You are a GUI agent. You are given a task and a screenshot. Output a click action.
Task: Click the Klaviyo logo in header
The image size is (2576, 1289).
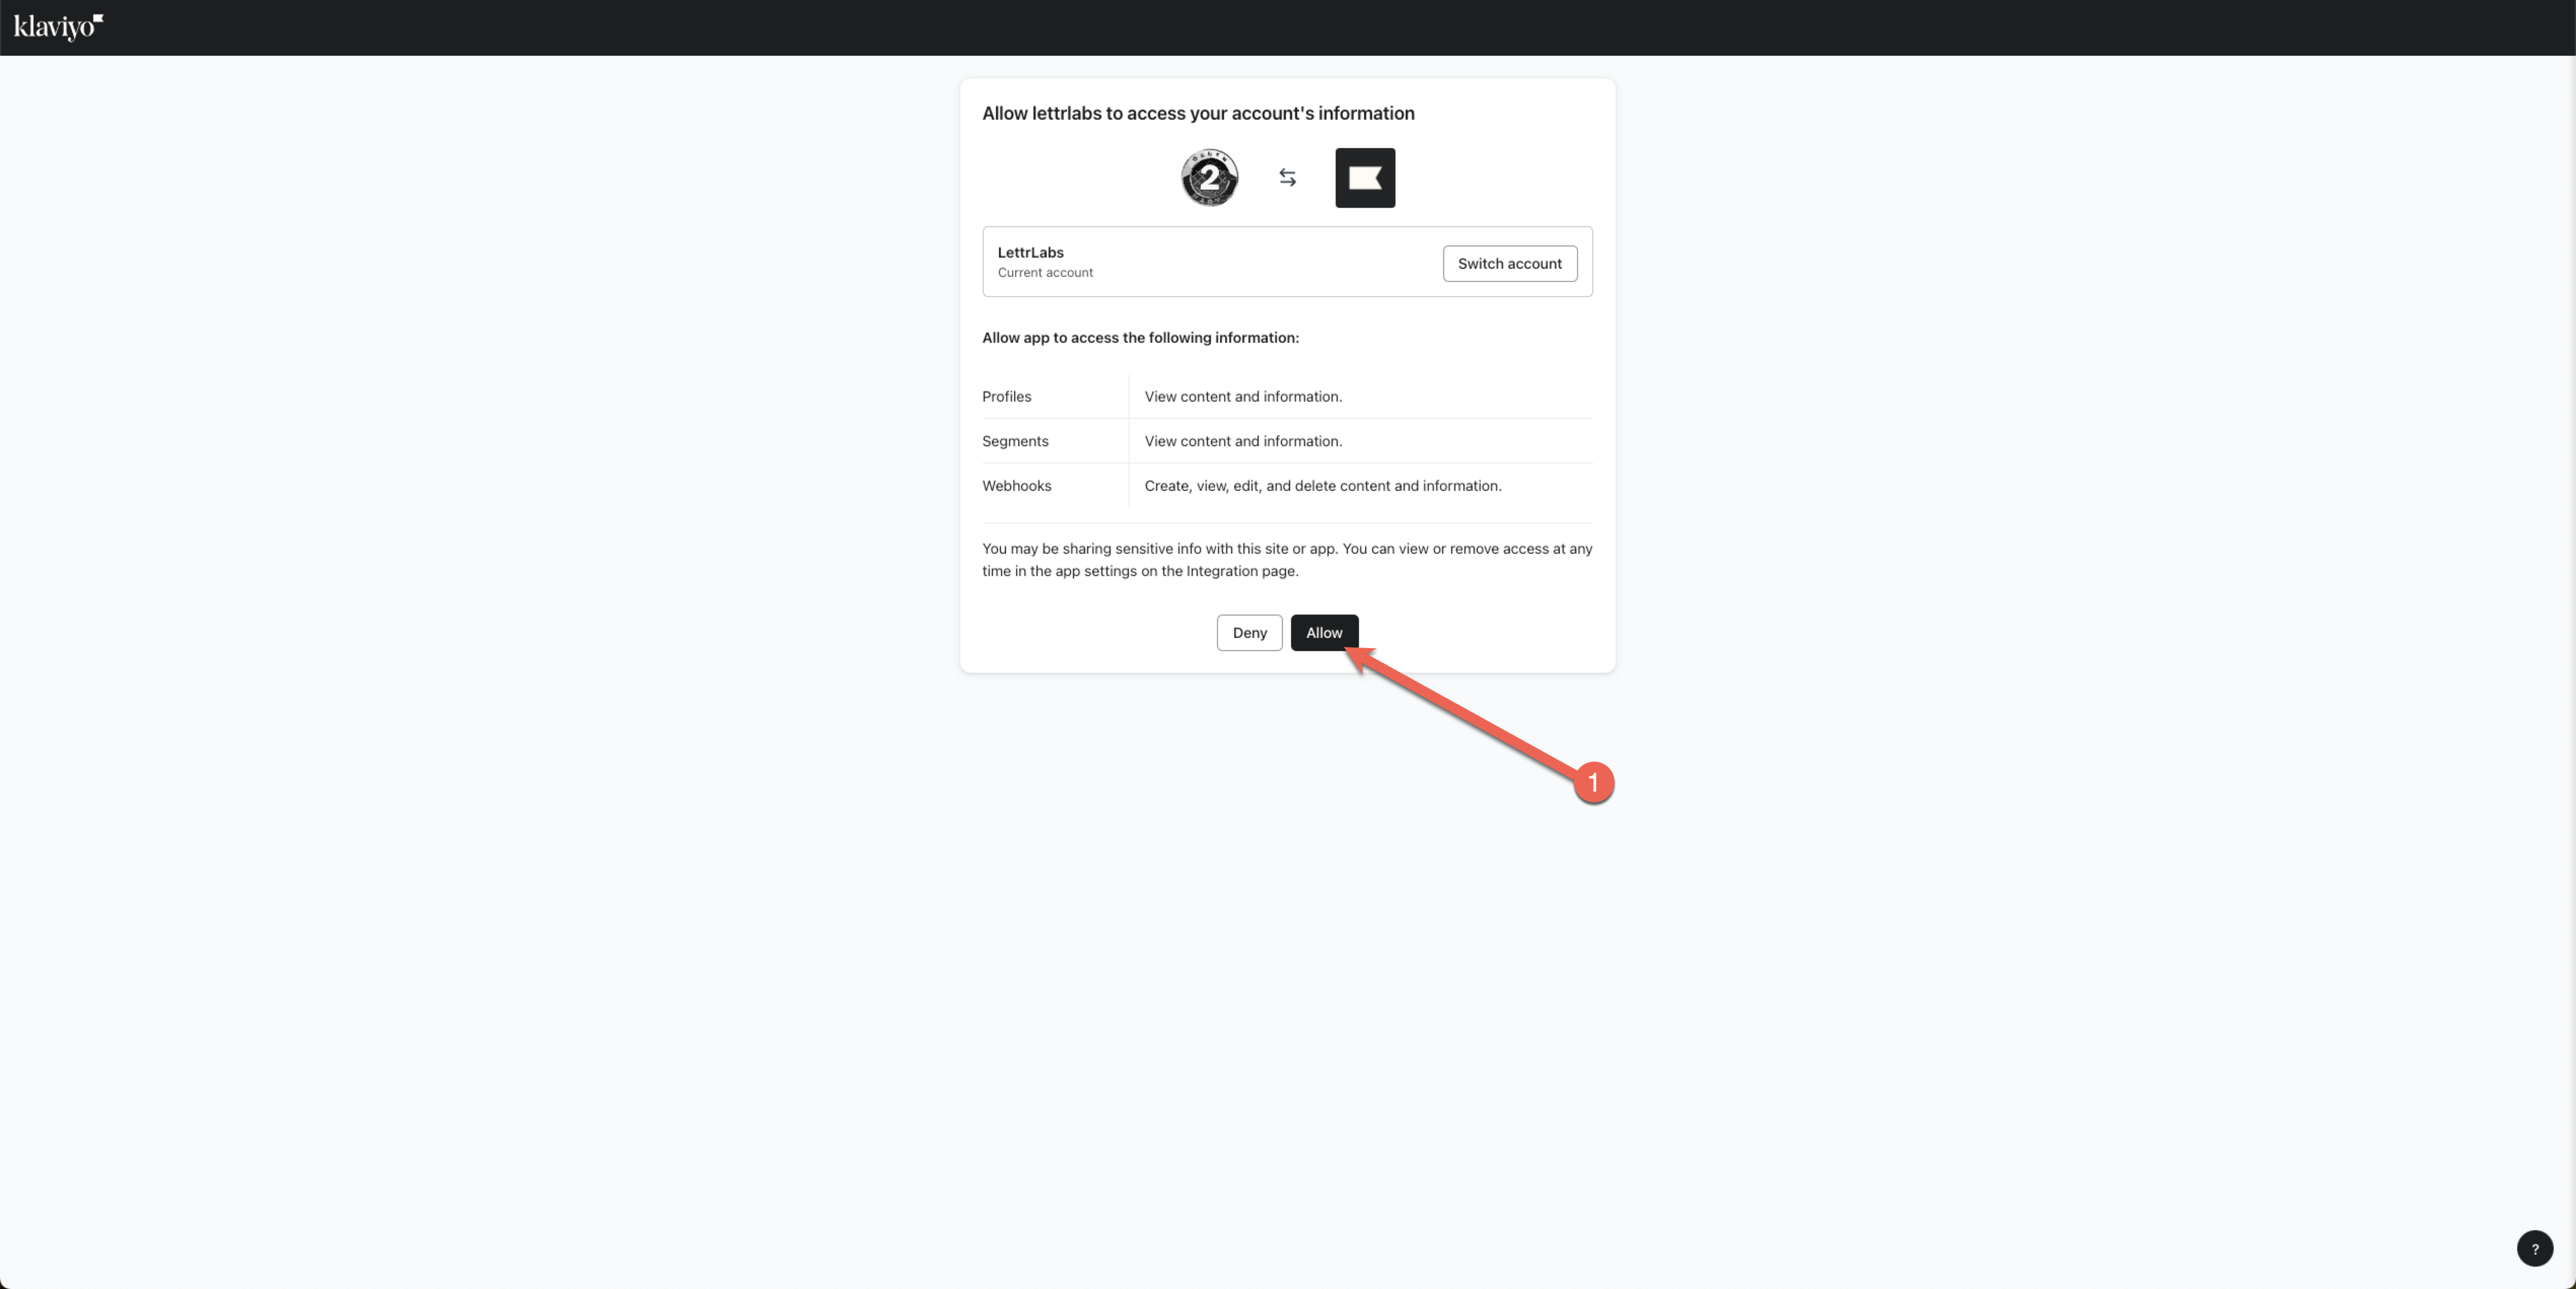click(58, 27)
